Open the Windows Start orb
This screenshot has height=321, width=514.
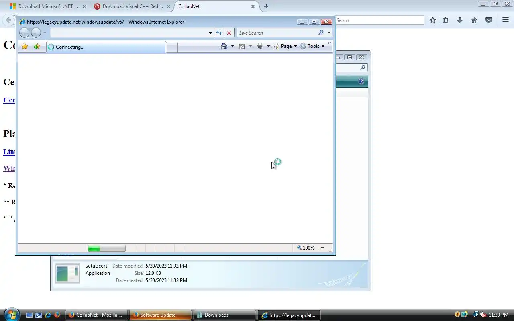(11, 315)
